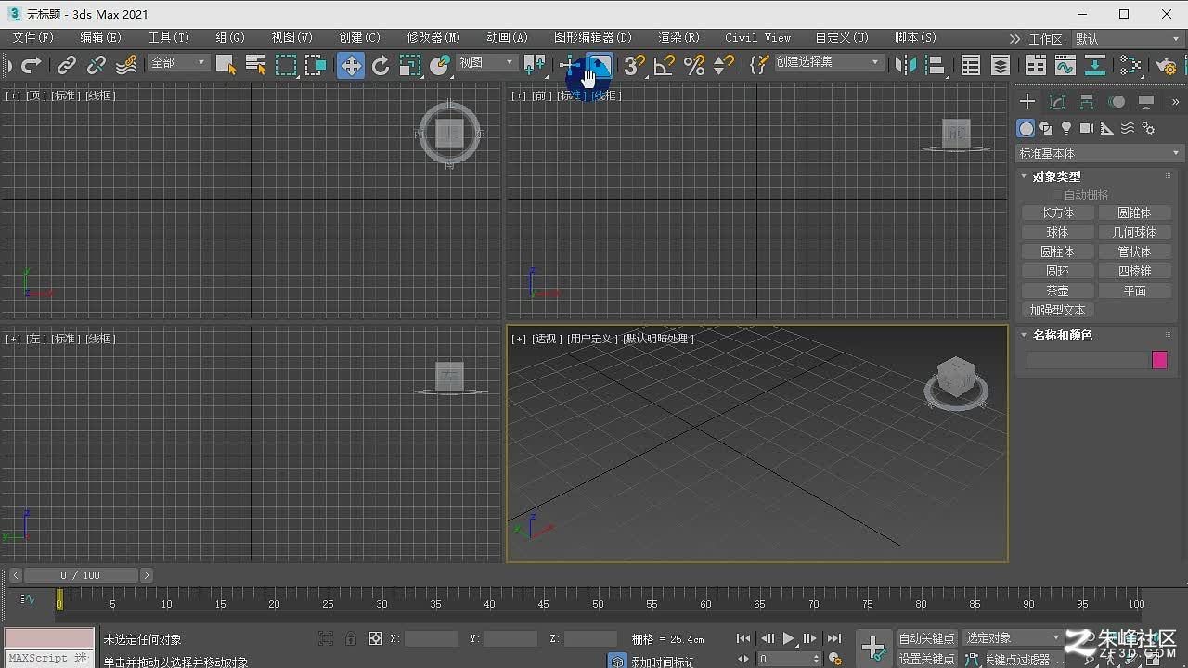Activate the Select and Scale tool

[410, 65]
